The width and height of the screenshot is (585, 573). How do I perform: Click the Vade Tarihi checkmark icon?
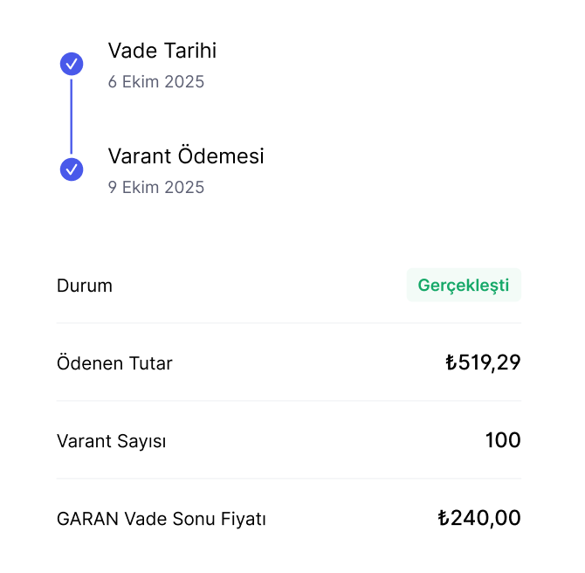click(72, 64)
